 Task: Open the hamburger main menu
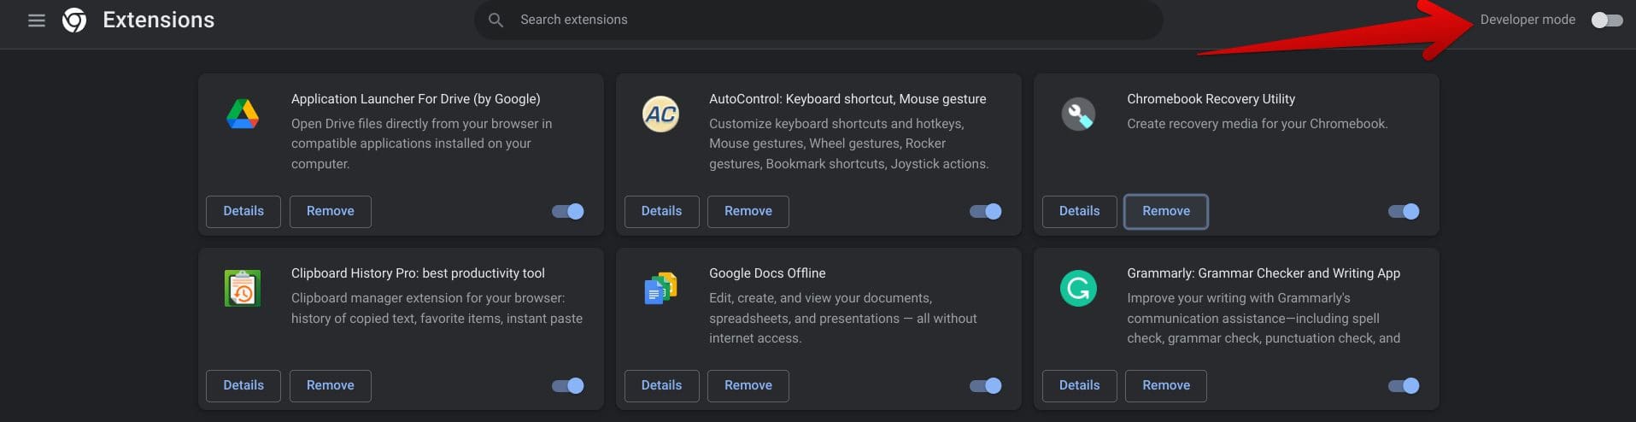[37, 20]
